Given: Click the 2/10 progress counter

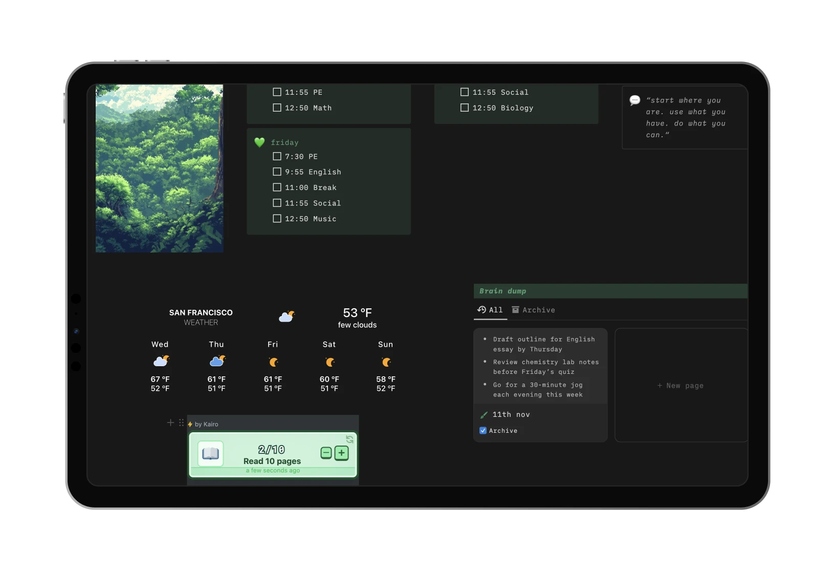Looking at the screenshot, I should point(271,450).
